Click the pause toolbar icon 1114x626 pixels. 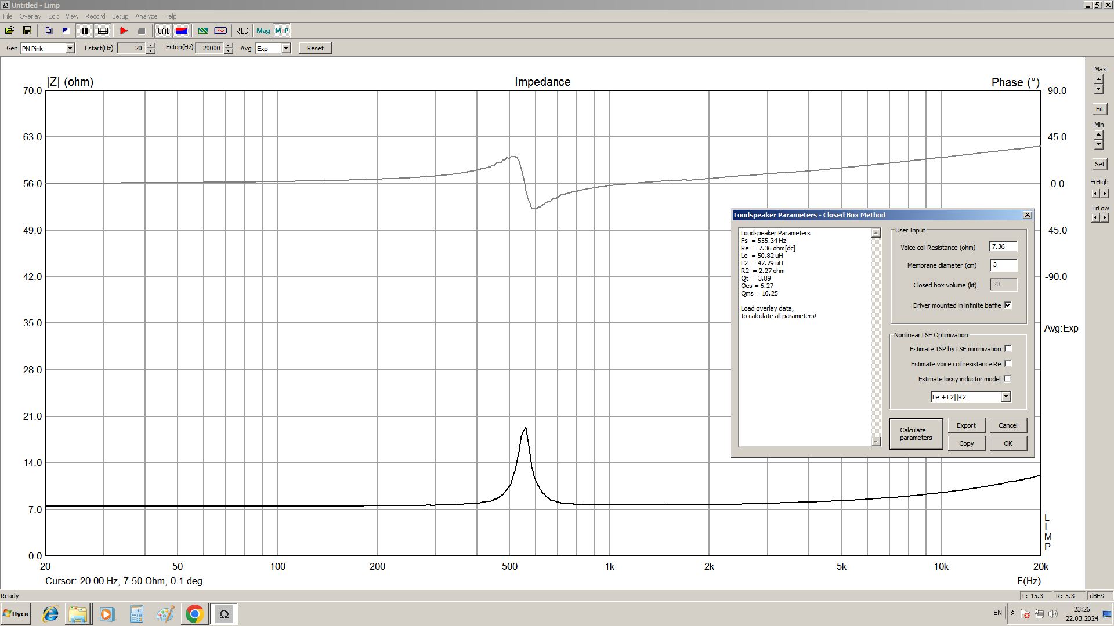click(85, 31)
